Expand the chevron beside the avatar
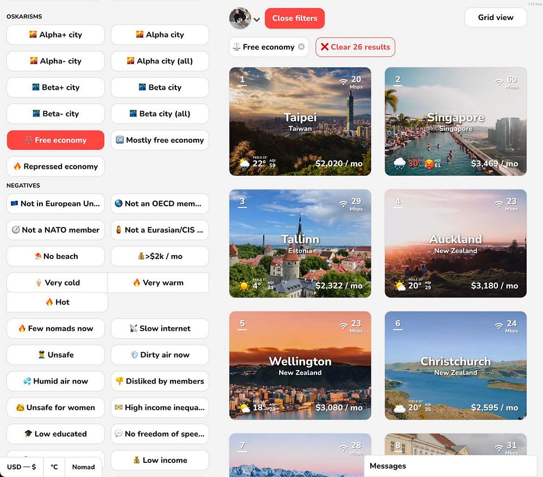The image size is (543, 477). (x=257, y=20)
